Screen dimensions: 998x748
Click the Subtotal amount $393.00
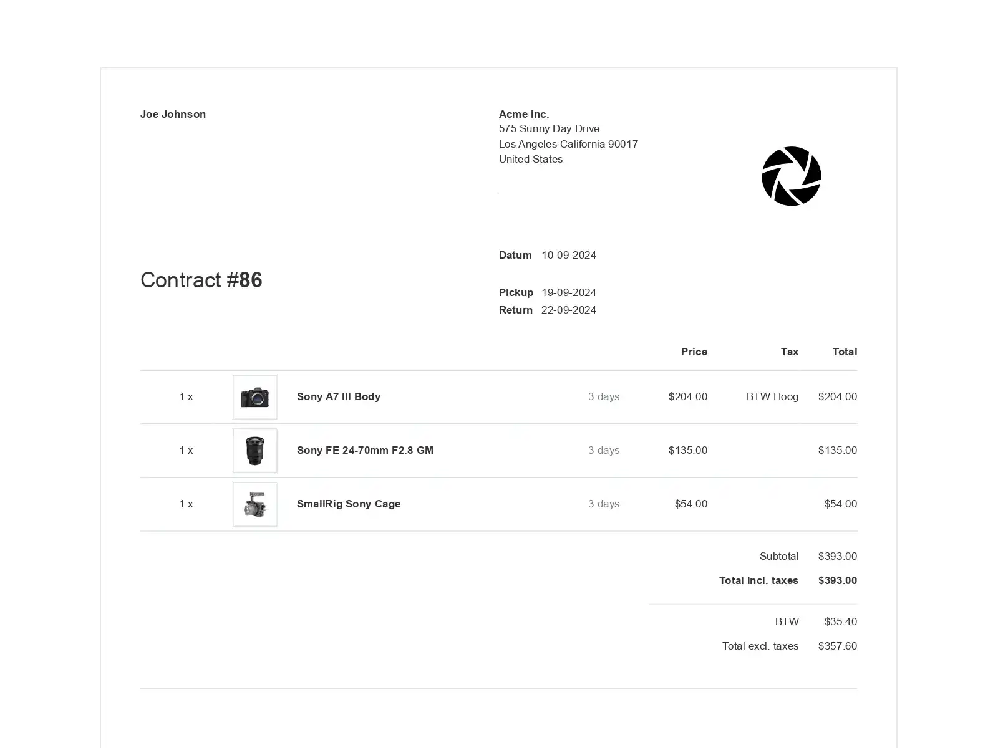click(837, 556)
